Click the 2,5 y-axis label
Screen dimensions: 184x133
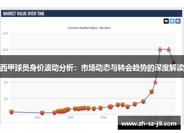[6, 98]
